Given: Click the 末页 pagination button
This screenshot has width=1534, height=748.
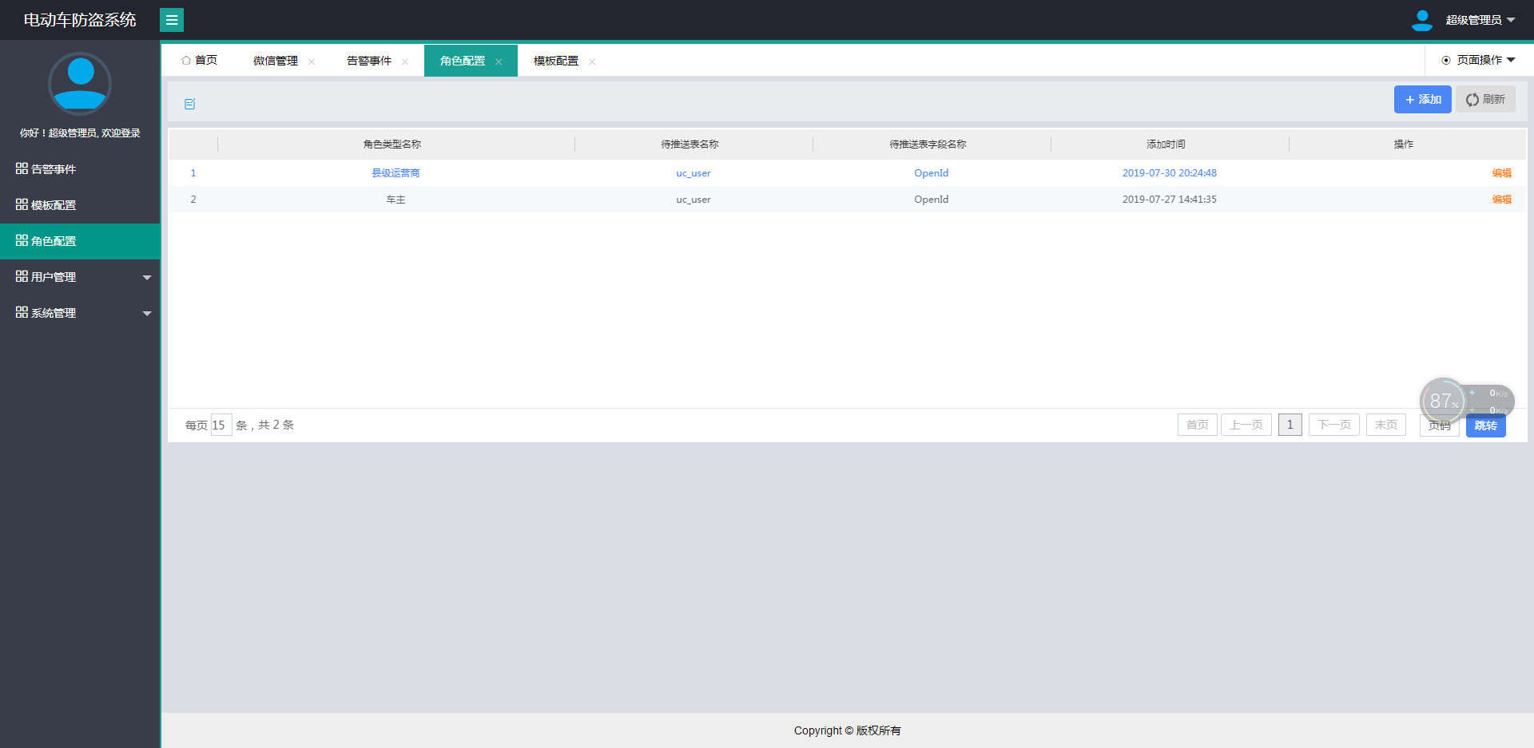Looking at the screenshot, I should [x=1386, y=425].
